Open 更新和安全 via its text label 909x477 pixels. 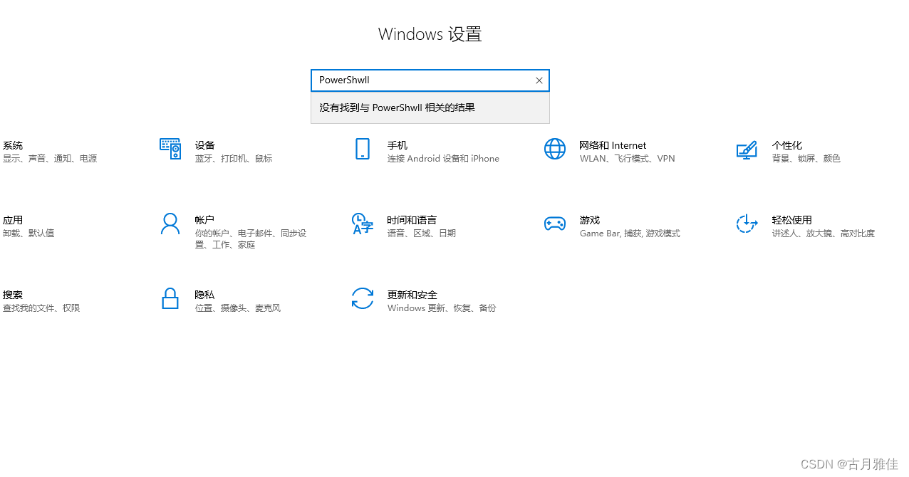[x=412, y=295]
